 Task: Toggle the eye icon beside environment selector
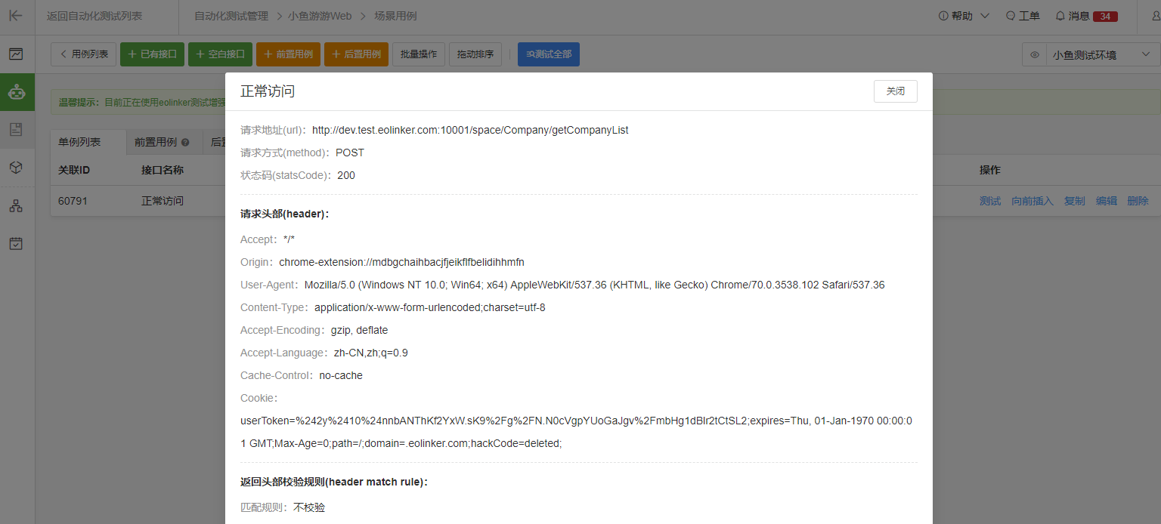pyautogui.click(x=1035, y=55)
